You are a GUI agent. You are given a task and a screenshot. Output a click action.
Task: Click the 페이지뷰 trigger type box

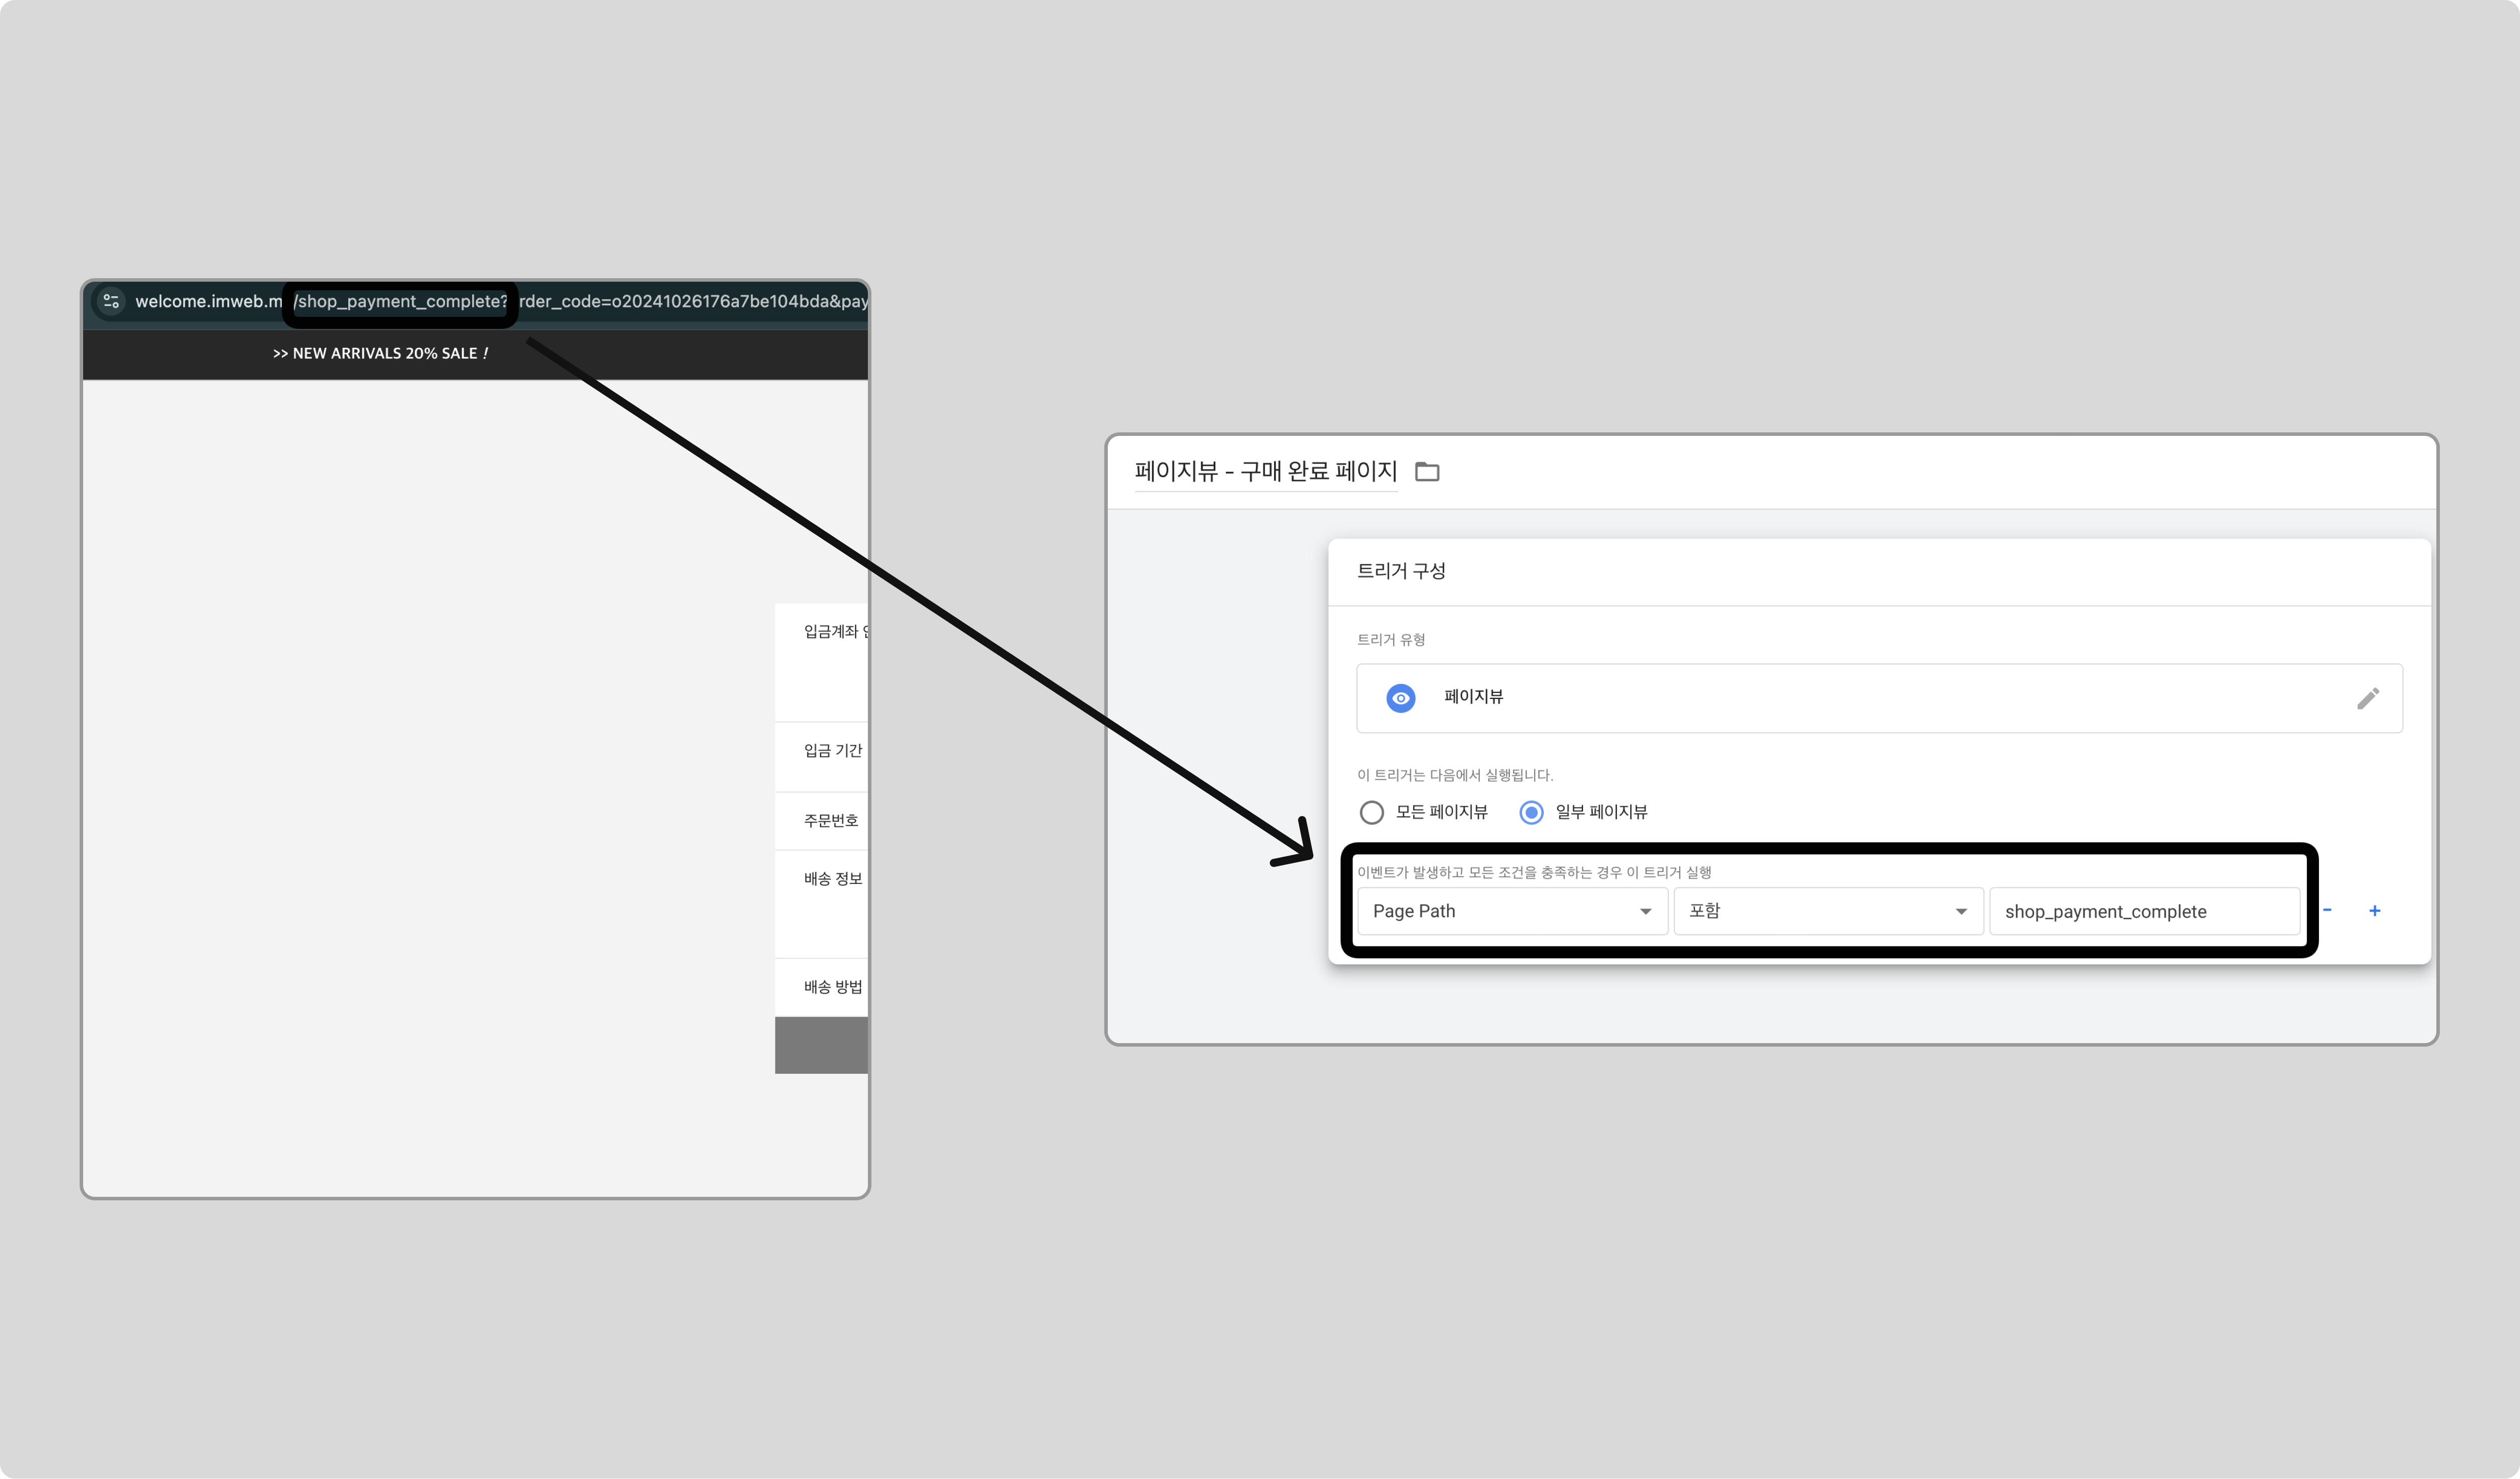pyautogui.click(x=1879, y=698)
